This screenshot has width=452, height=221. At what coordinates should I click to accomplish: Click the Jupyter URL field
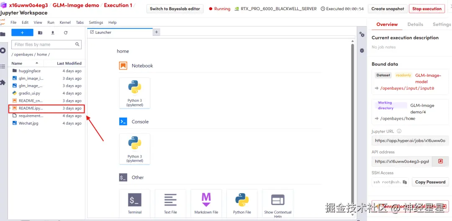click(x=410, y=141)
